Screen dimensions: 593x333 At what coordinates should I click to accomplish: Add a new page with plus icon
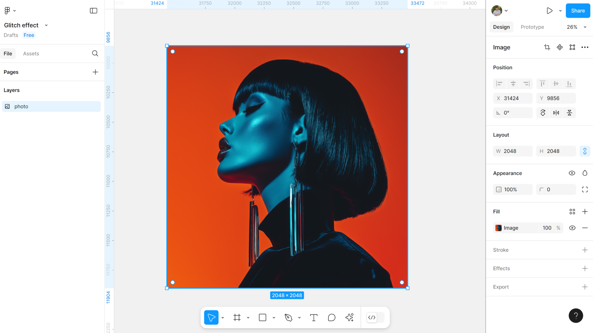[x=95, y=72]
